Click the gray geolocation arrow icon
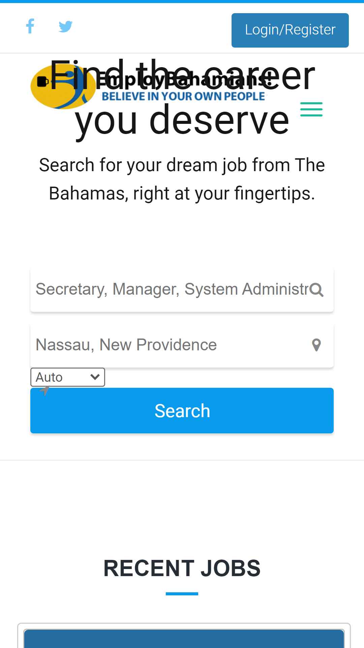Screen dimensions: 364x648 tap(44, 391)
